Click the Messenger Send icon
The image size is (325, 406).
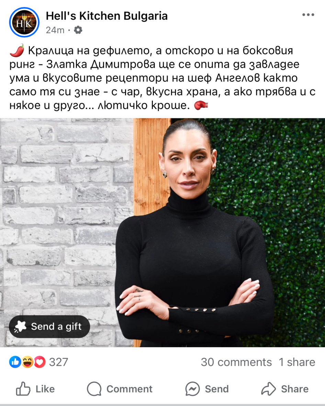coord(192,389)
